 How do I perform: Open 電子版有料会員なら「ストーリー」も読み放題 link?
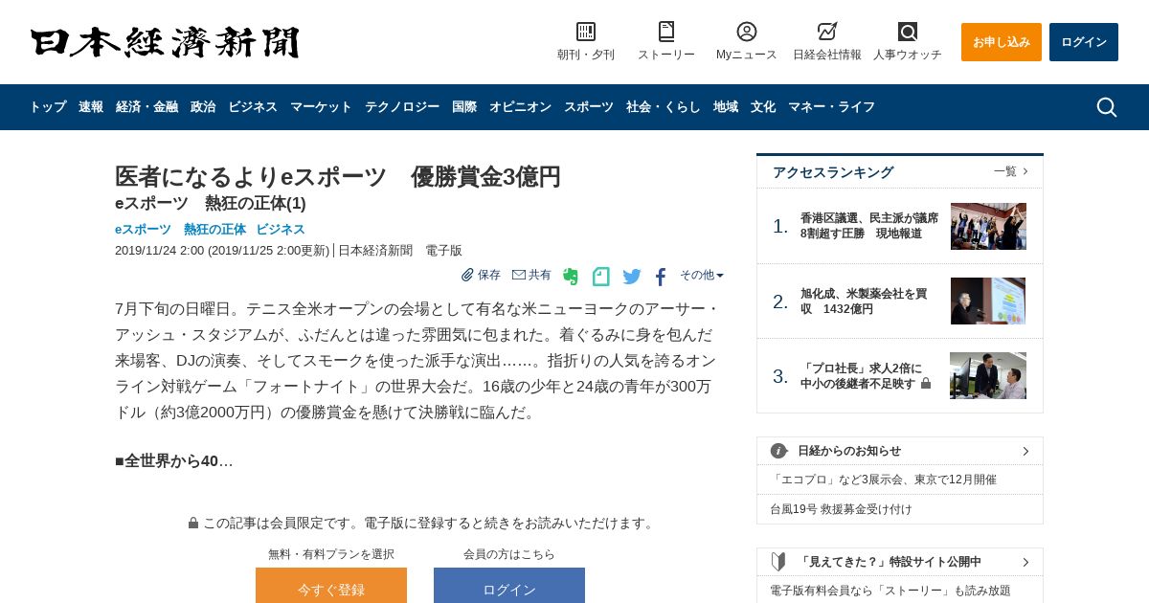[x=890, y=591]
